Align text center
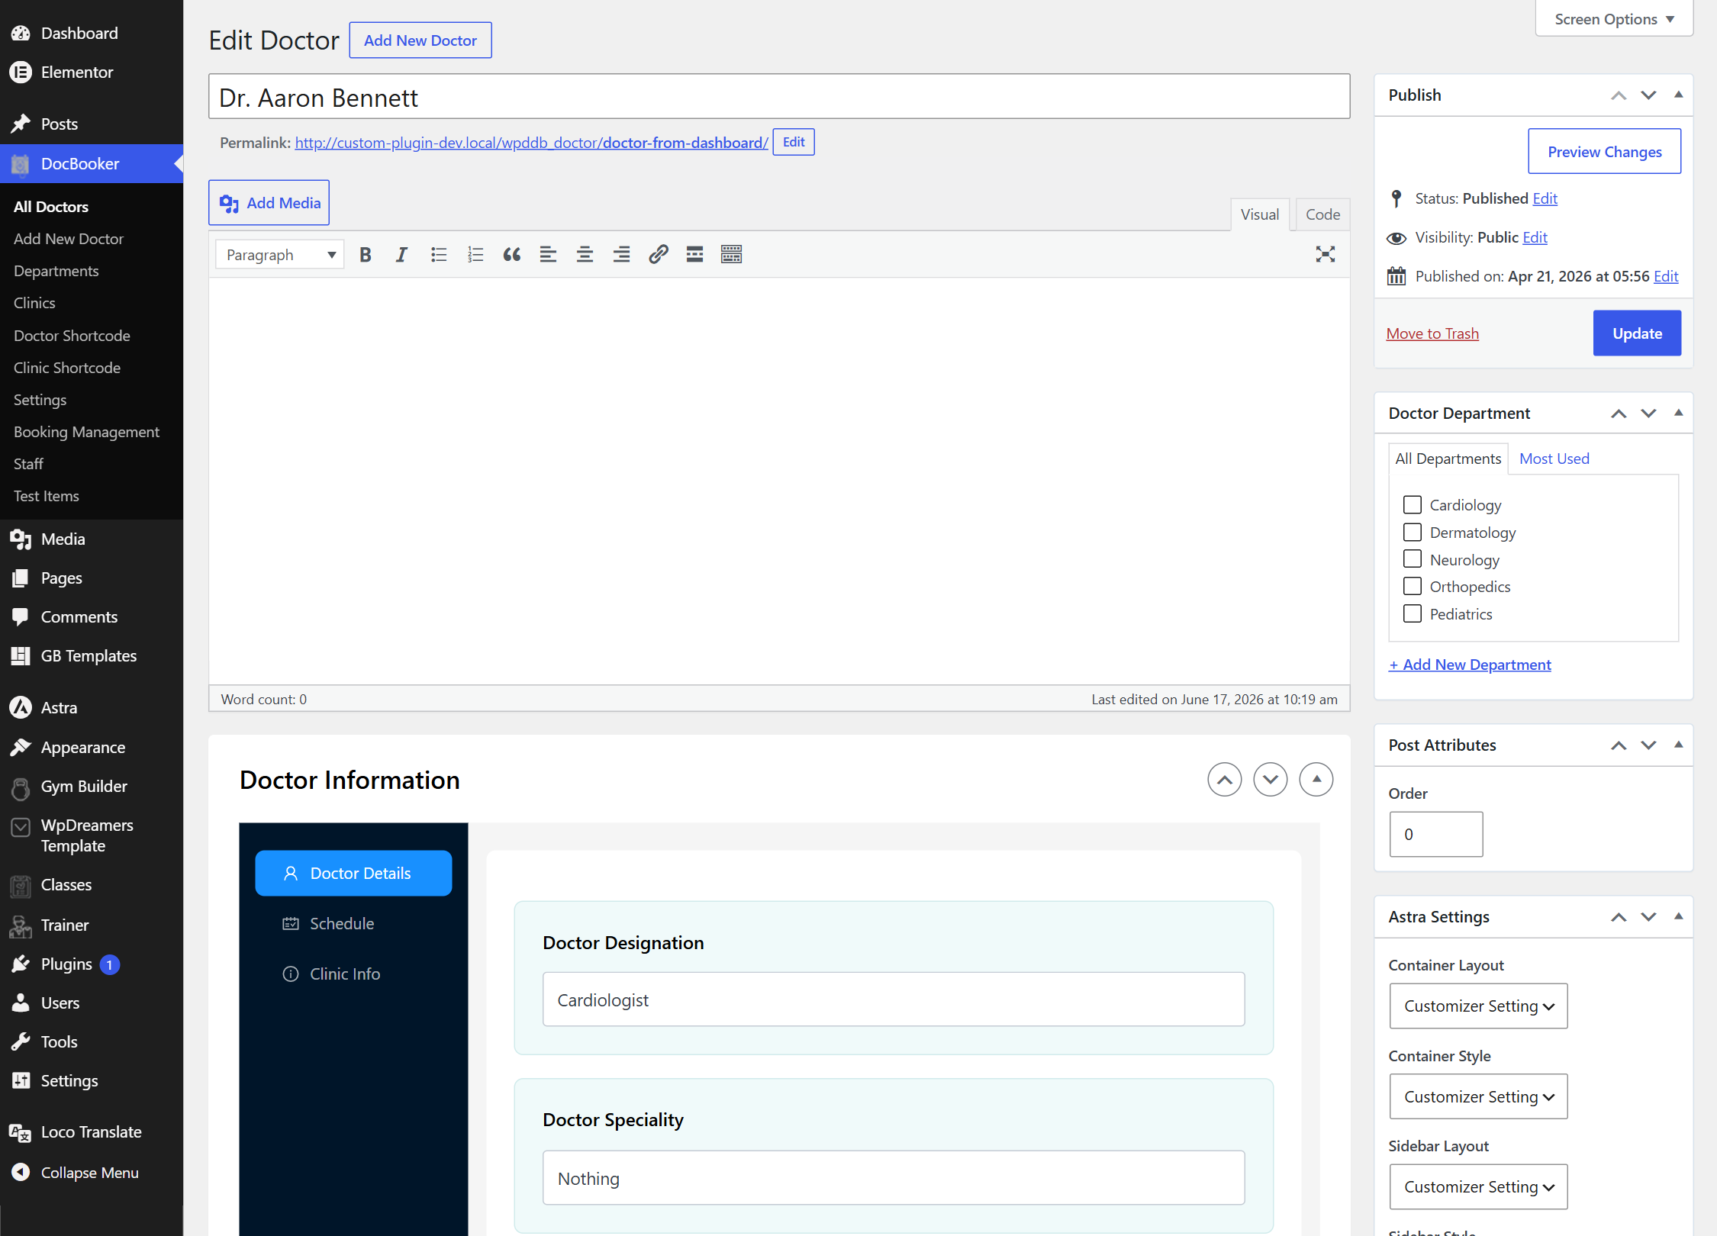Viewport: 1717px width, 1236px height. (585, 255)
